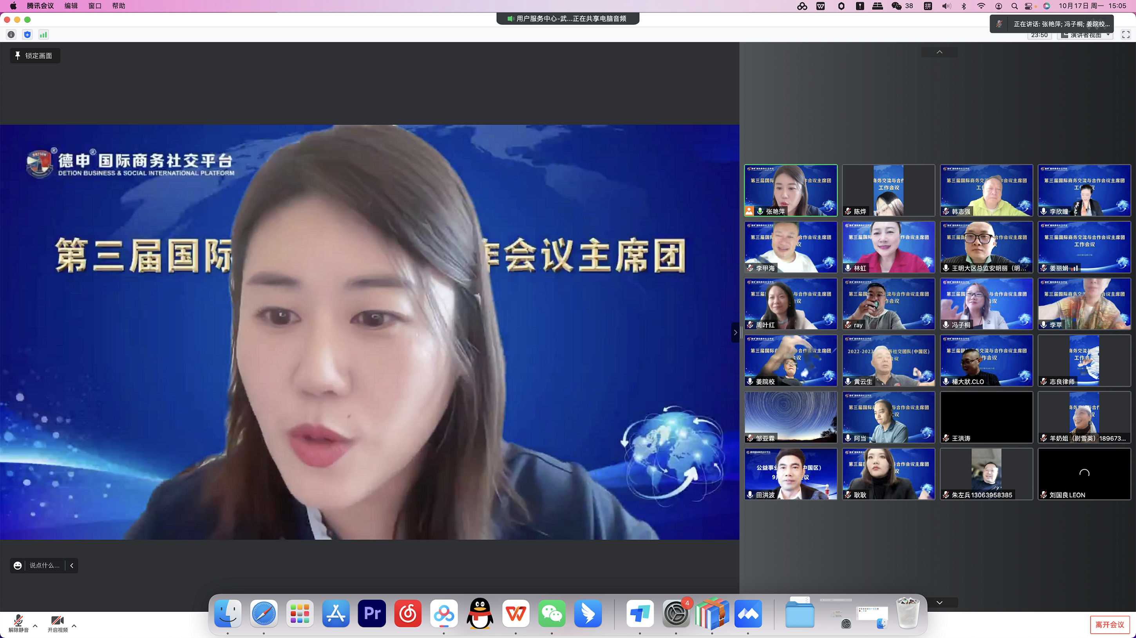Click 王洪涛 muted microphone icon
The width and height of the screenshot is (1136, 638).
(946, 438)
